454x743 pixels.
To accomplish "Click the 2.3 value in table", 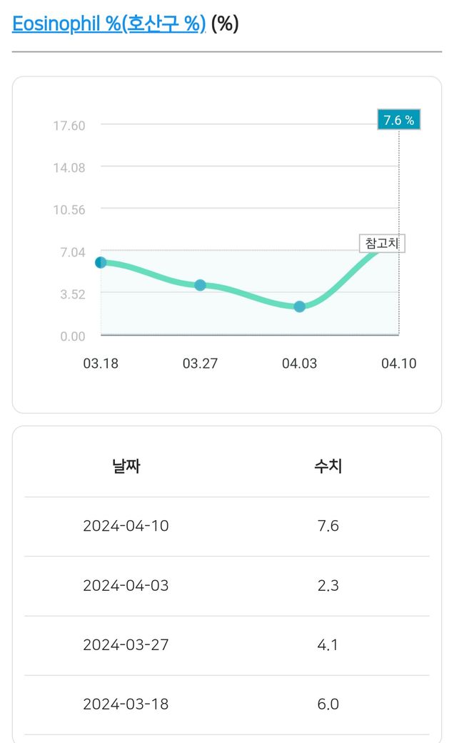I will click(x=328, y=586).
